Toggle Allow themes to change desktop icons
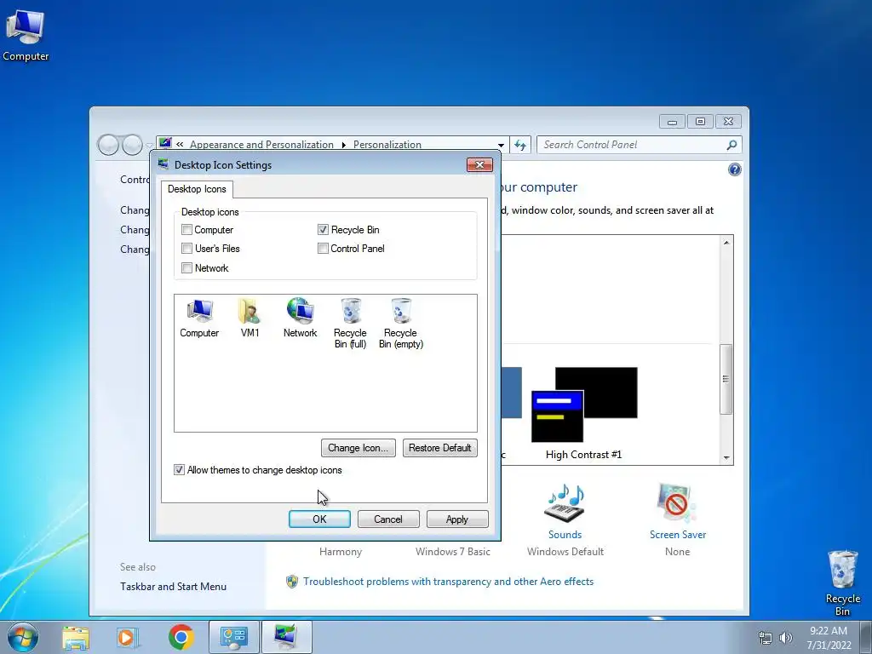Image resolution: width=872 pixels, height=654 pixels. pyautogui.click(x=179, y=470)
